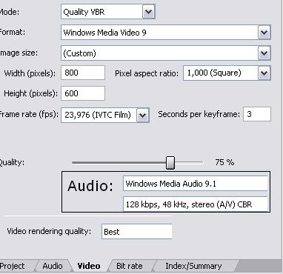Screen dimensions: 283x274
Task: Click the 128 kbps, 48 kHz stereo field
Action: [196, 204]
